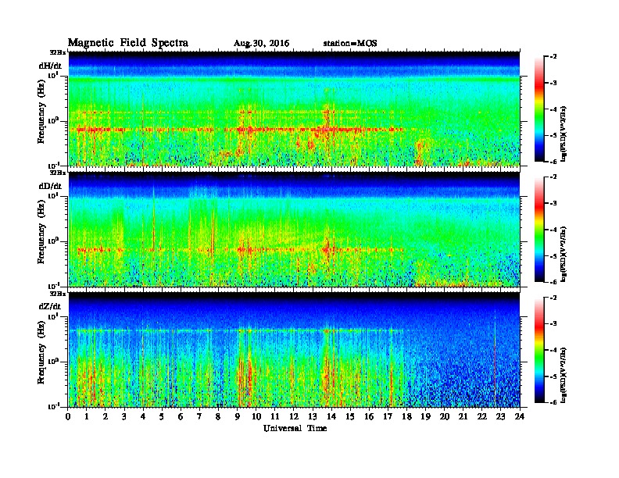Click hour tick label "22" on time axis
This screenshot has width=619, height=478.
tap(482, 417)
